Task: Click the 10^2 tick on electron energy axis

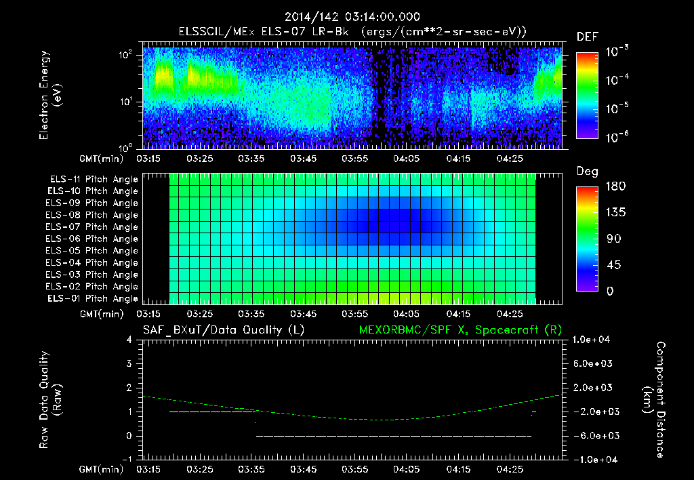Action: point(125,55)
